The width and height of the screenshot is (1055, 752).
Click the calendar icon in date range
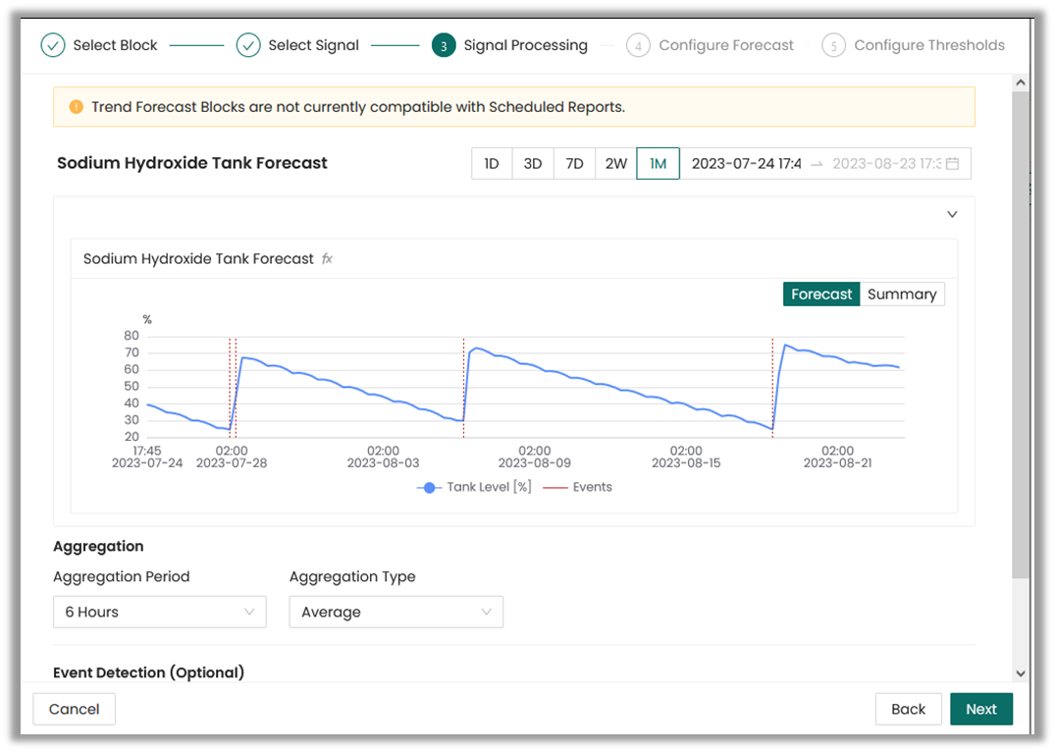click(x=952, y=164)
